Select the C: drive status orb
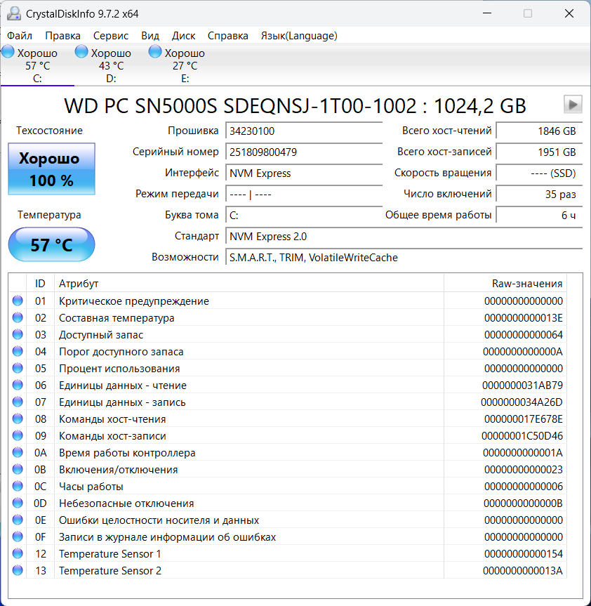 8,52
